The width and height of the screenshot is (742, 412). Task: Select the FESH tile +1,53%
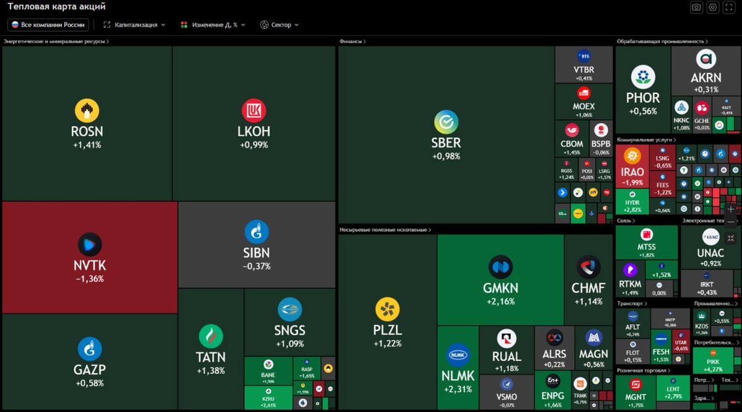point(661,346)
